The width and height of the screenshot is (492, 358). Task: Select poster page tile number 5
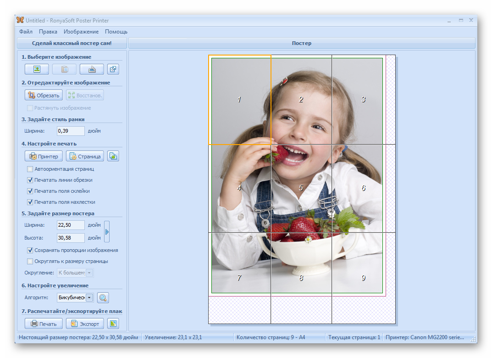[x=301, y=188]
